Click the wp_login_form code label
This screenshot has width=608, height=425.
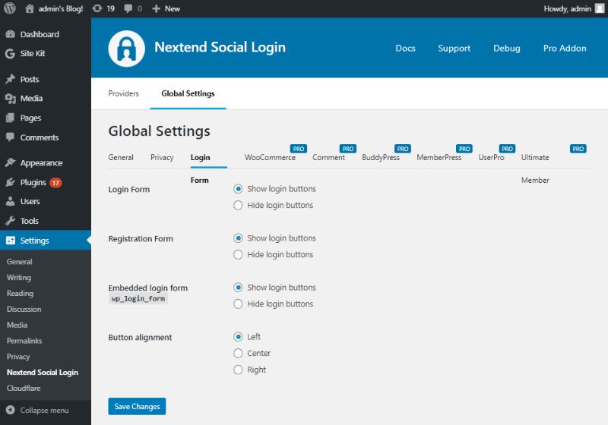tap(138, 299)
